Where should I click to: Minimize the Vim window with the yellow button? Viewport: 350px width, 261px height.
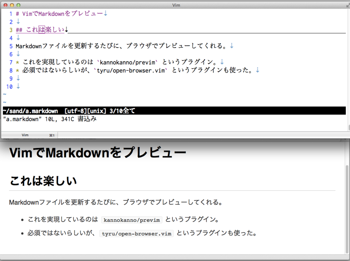(x=12, y=5)
